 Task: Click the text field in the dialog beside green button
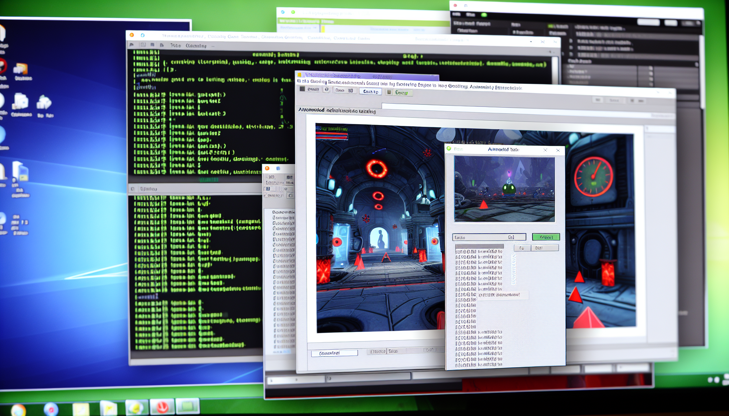click(x=489, y=237)
